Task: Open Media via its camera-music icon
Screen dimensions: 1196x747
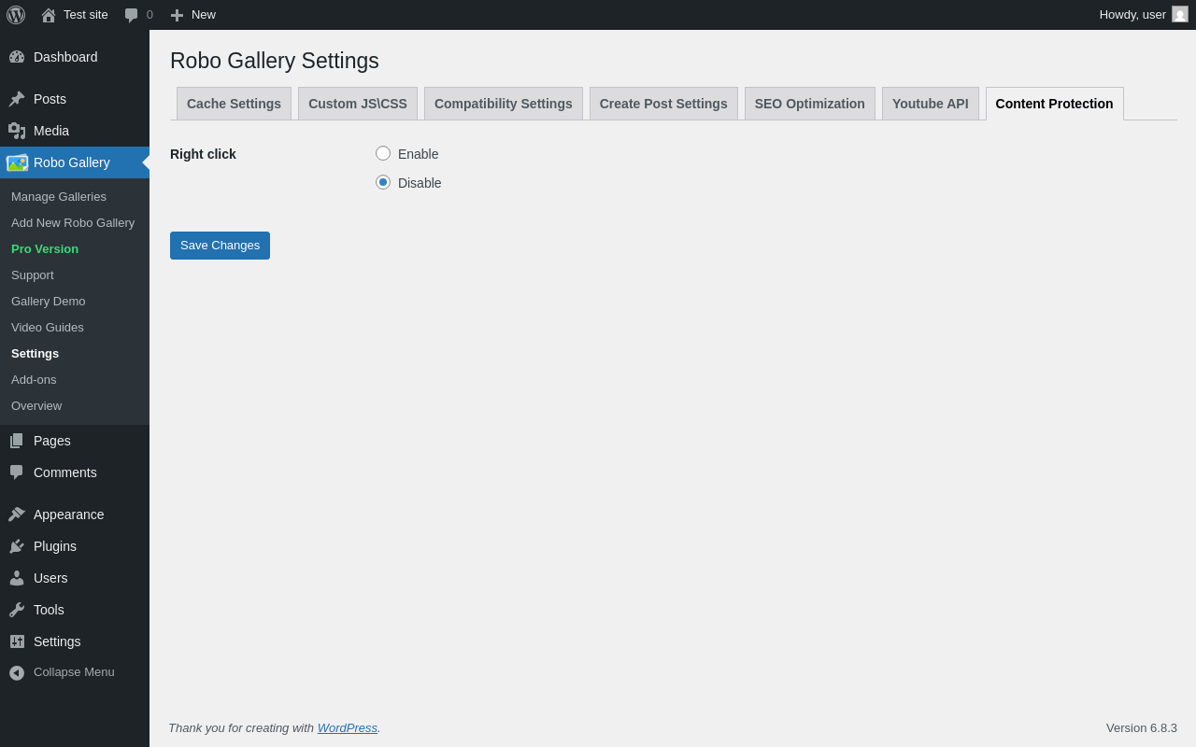Action: 17,131
